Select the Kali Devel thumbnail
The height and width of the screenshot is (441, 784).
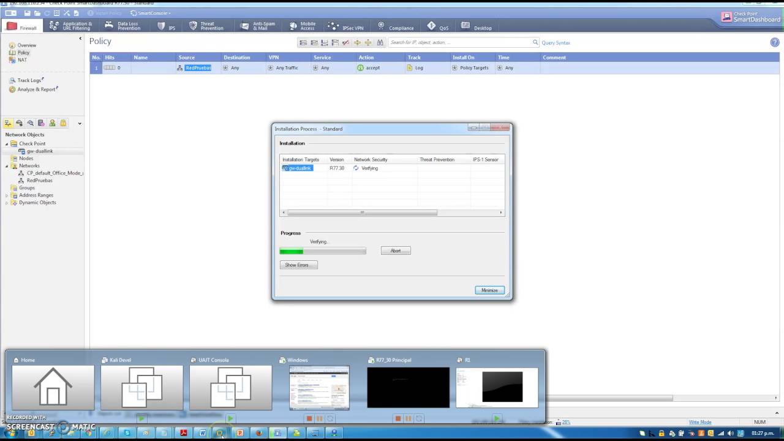(141, 386)
